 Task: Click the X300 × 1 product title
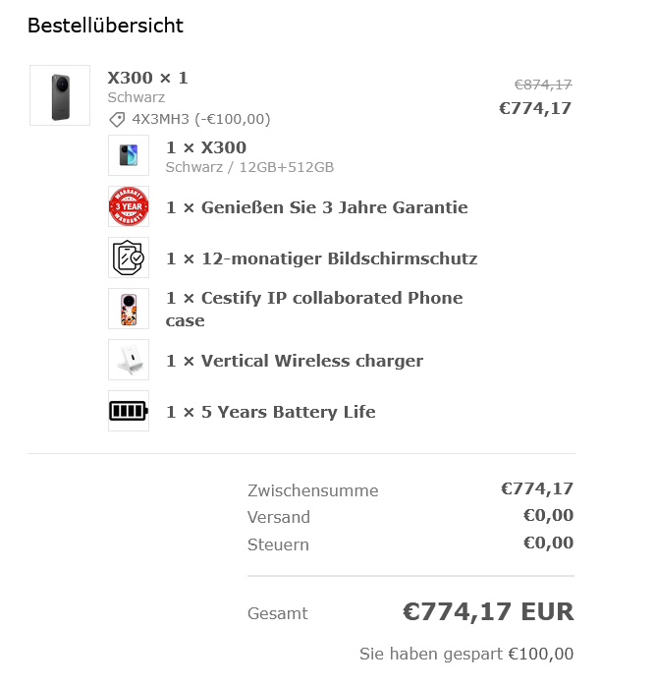coord(147,78)
